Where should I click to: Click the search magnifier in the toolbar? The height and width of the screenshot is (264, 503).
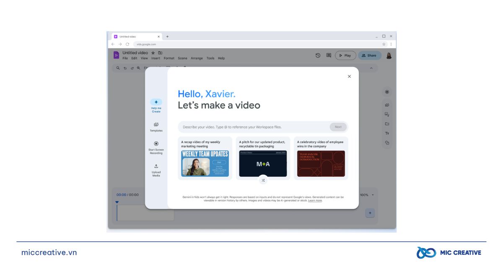[118, 68]
